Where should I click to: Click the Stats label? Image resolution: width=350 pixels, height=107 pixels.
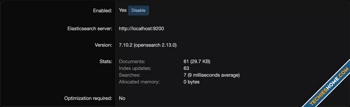106,62
